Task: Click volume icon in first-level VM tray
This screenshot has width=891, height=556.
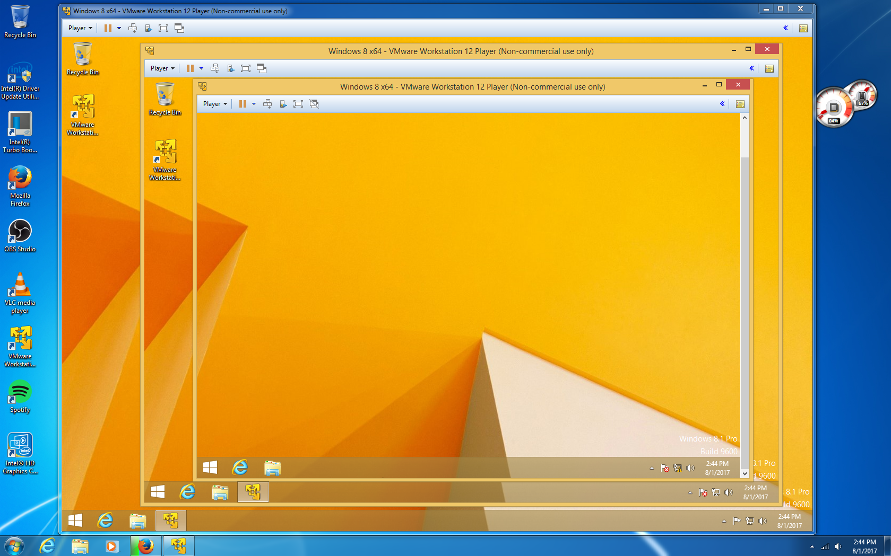Action: point(763,521)
